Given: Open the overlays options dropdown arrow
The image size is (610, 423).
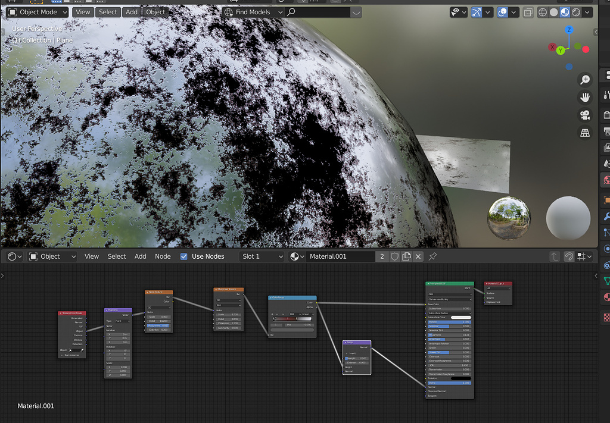Looking at the screenshot, I should point(513,12).
